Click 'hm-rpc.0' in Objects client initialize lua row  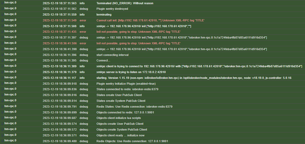coord(10,118)
